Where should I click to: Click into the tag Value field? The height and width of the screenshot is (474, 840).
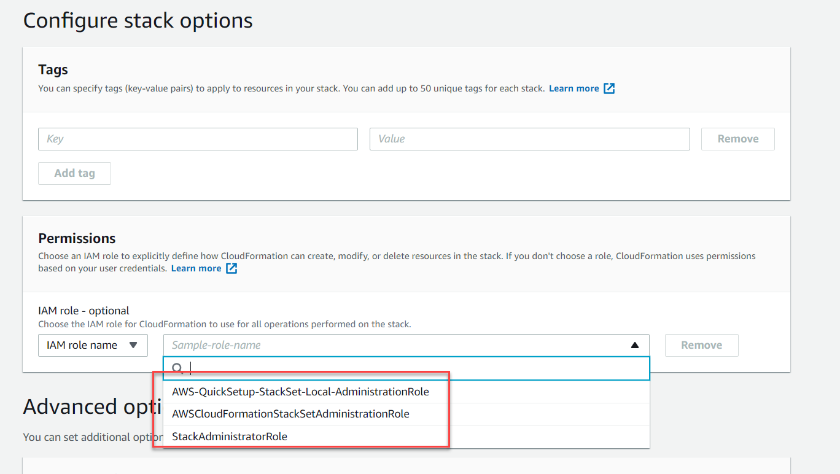(529, 139)
